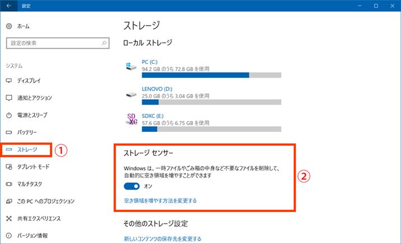
Task: Click the Home gear icon
Action: coord(8,26)
